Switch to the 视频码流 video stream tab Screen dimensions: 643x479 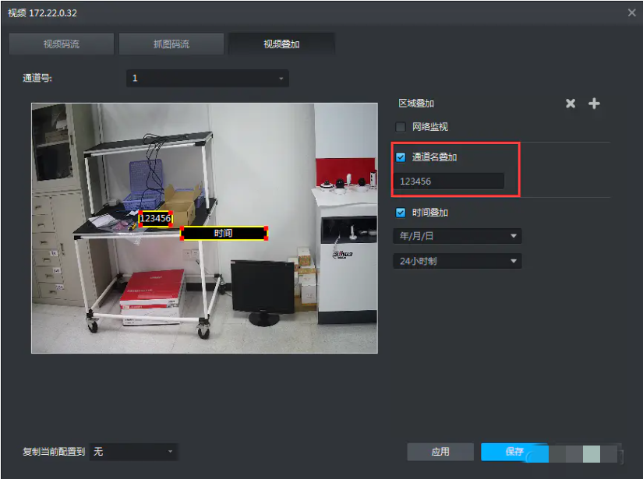(61, 44)
